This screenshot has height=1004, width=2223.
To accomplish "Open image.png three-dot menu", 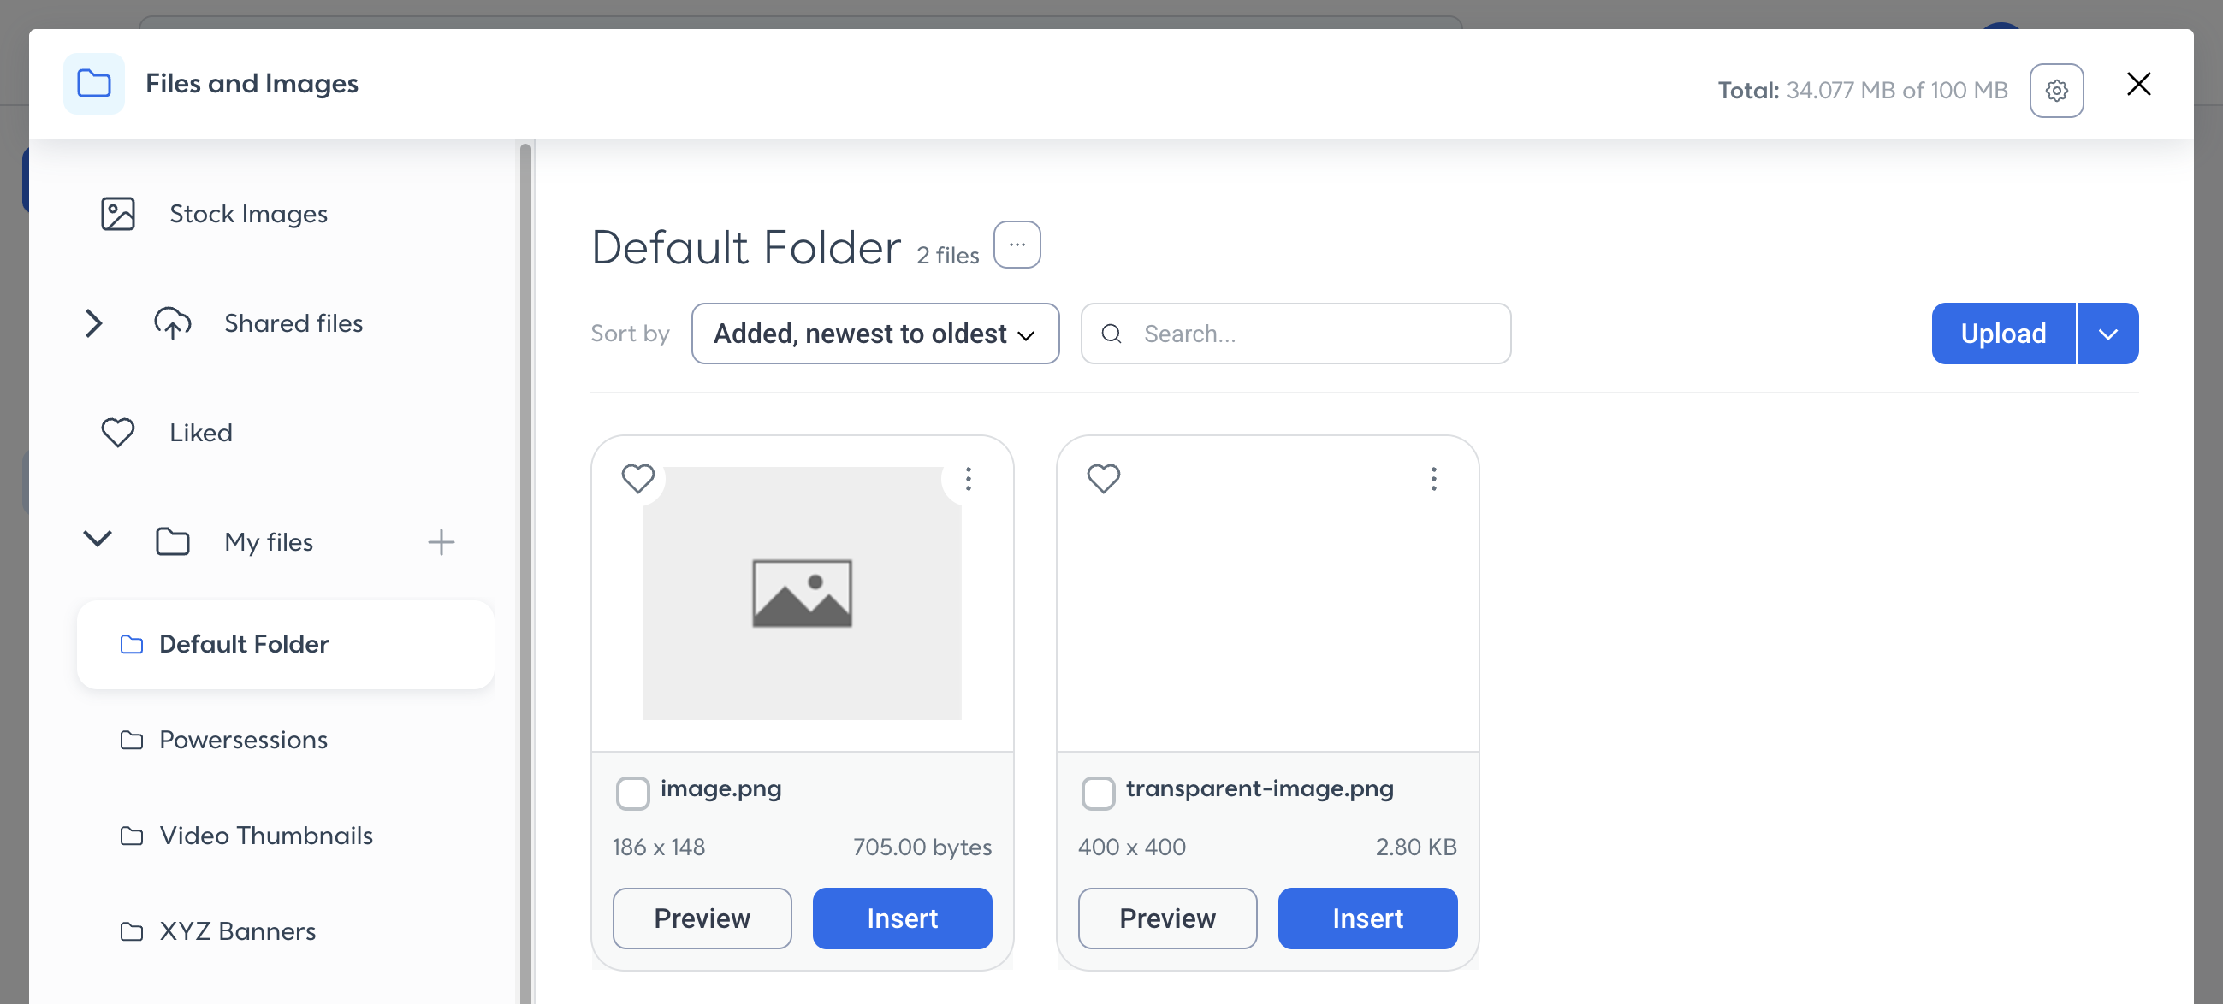I will coord(969,479).
